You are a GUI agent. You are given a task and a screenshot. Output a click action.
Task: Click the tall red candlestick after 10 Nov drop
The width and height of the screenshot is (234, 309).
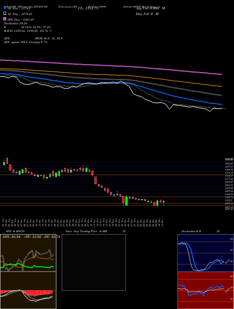[96, 180]
